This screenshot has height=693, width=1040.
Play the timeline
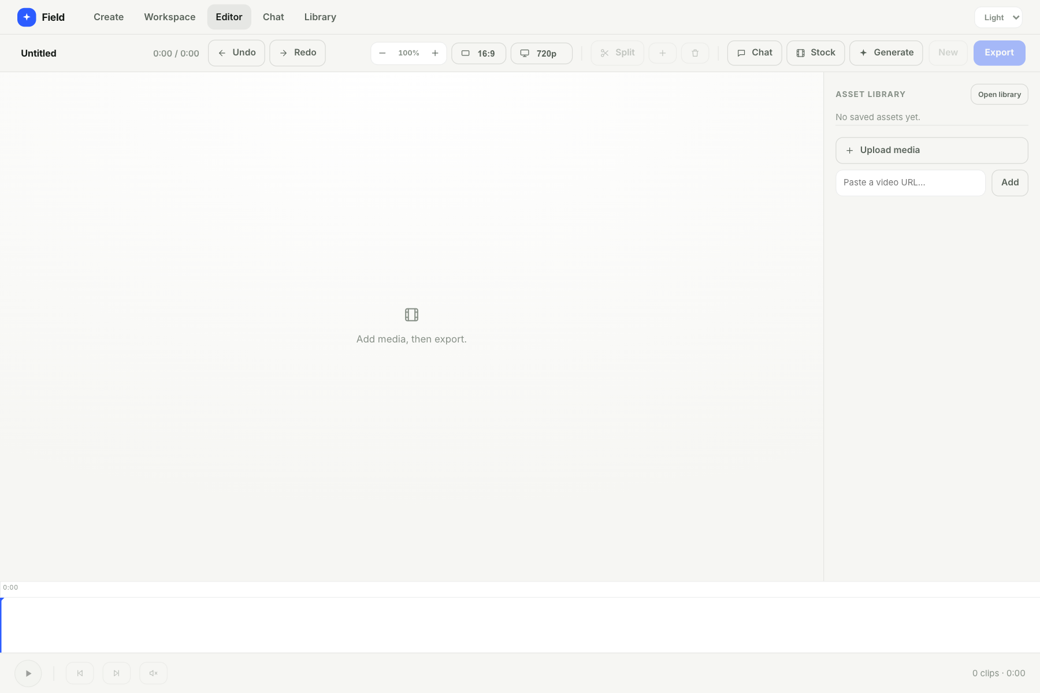point(28,673)
